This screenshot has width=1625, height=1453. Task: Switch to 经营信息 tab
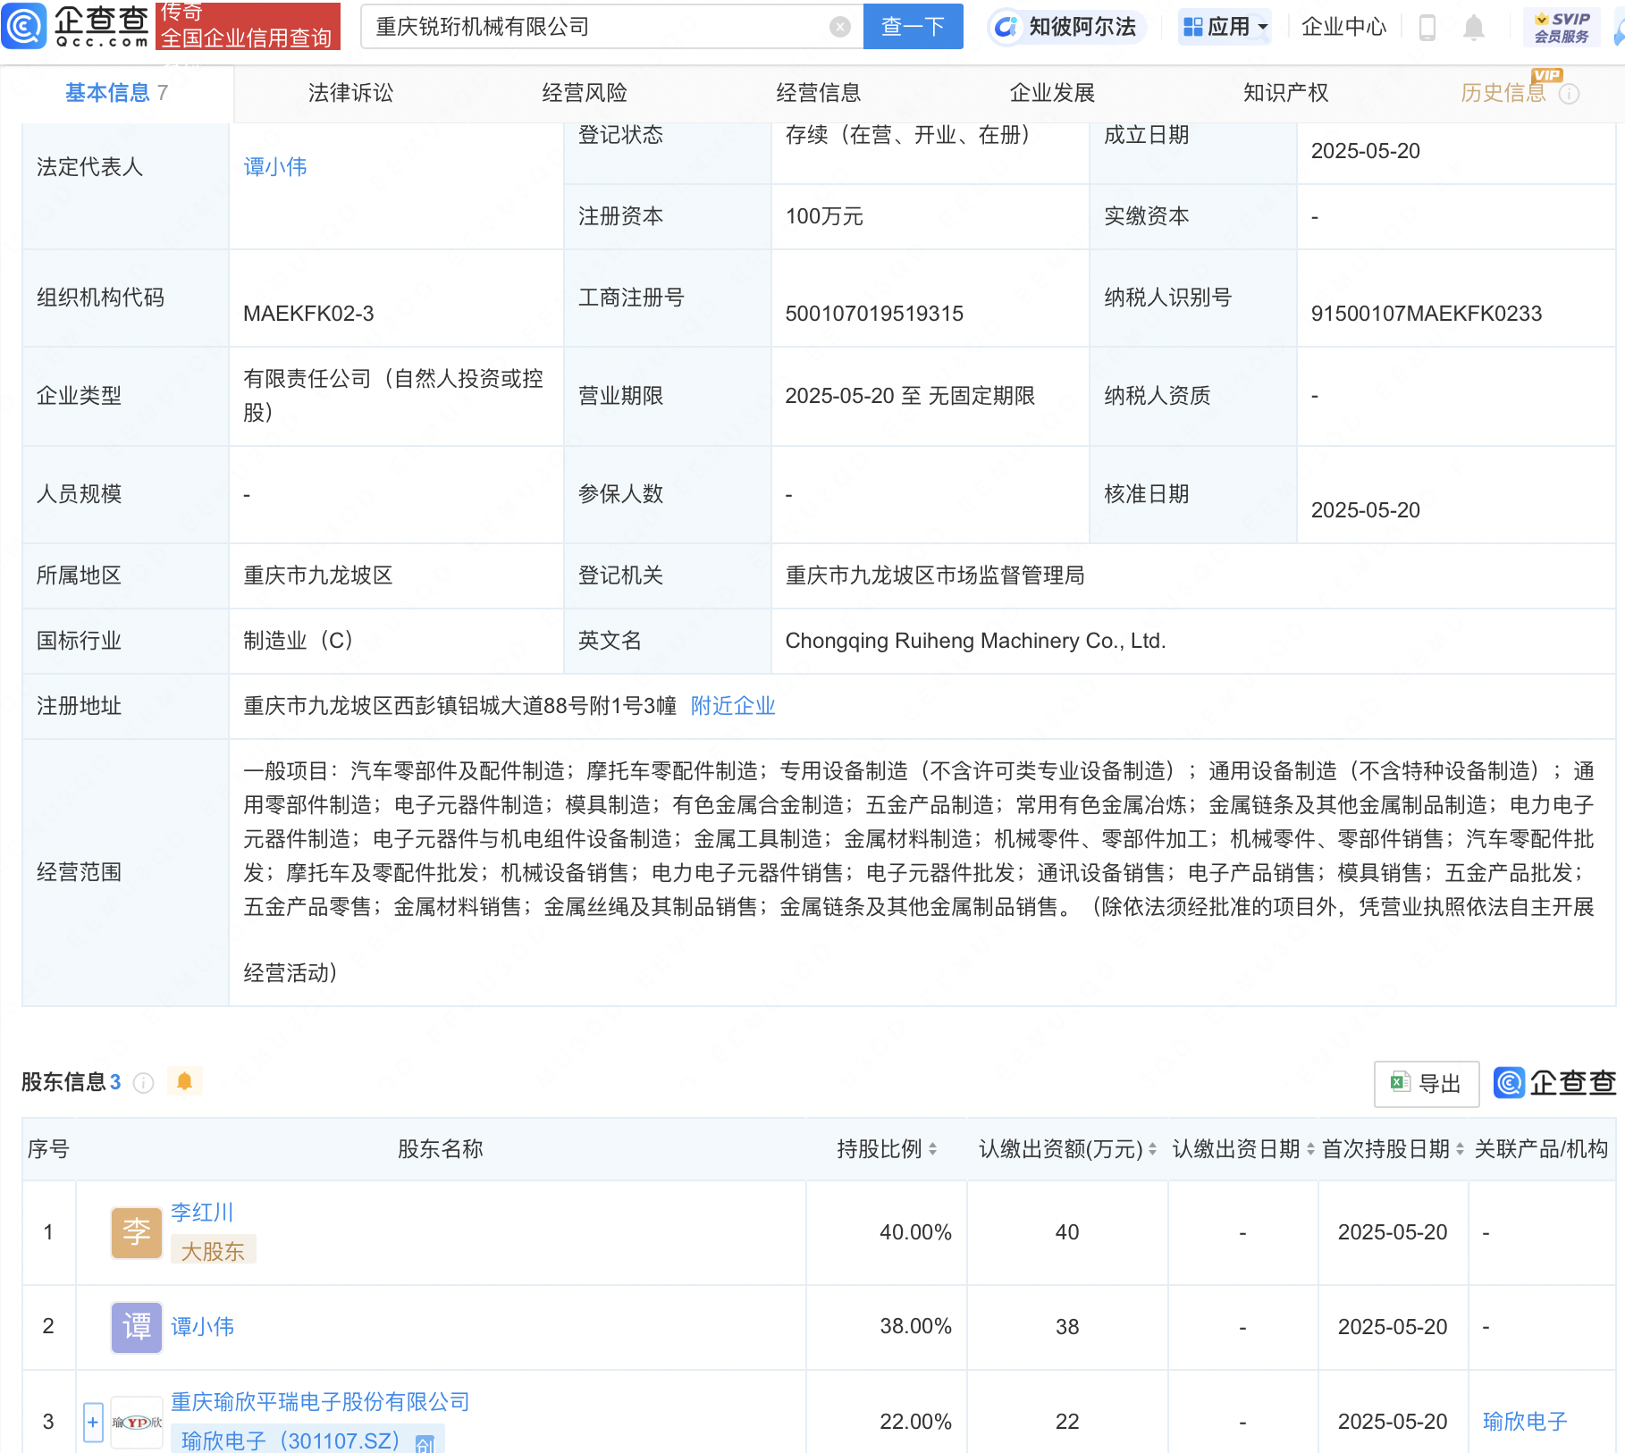coord(819,93)
